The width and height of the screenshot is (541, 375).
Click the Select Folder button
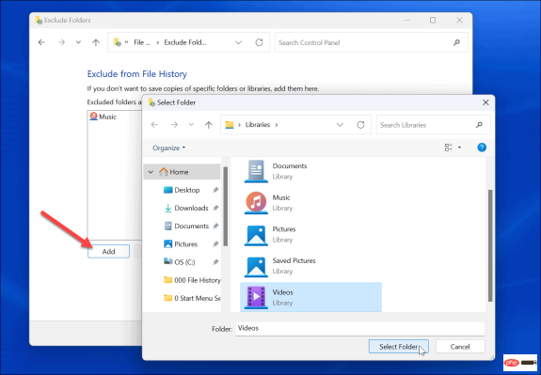point(399,347)
